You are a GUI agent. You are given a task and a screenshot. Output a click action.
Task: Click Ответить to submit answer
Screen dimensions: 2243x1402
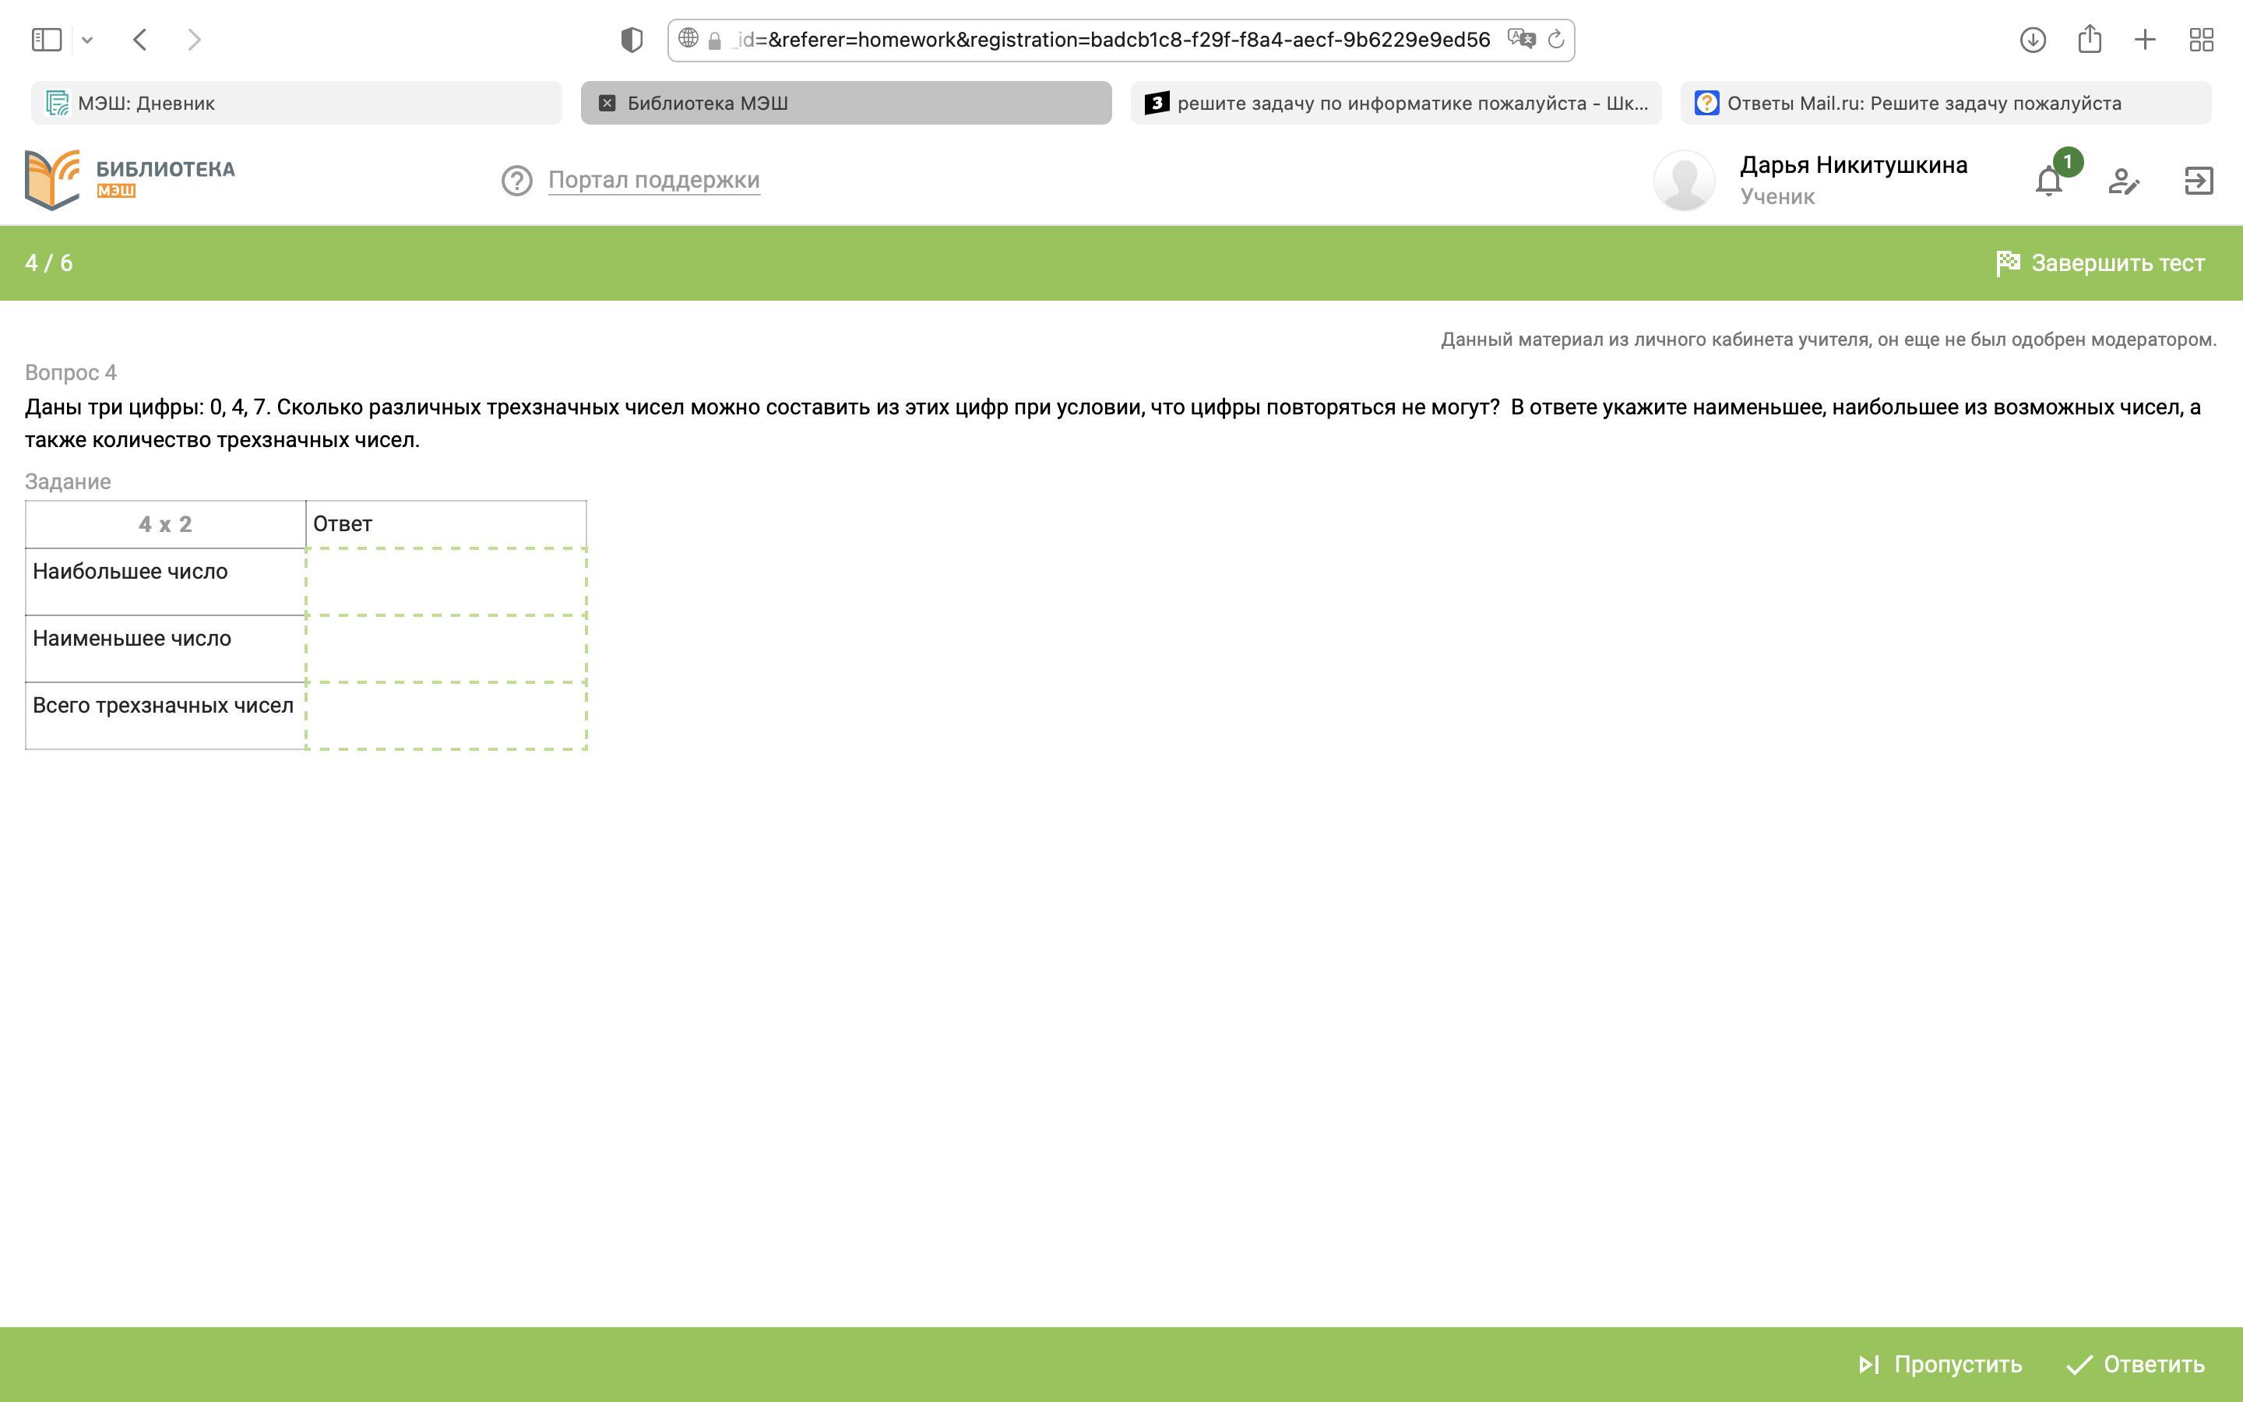pyautogui.click(x=2136, y=1364)
